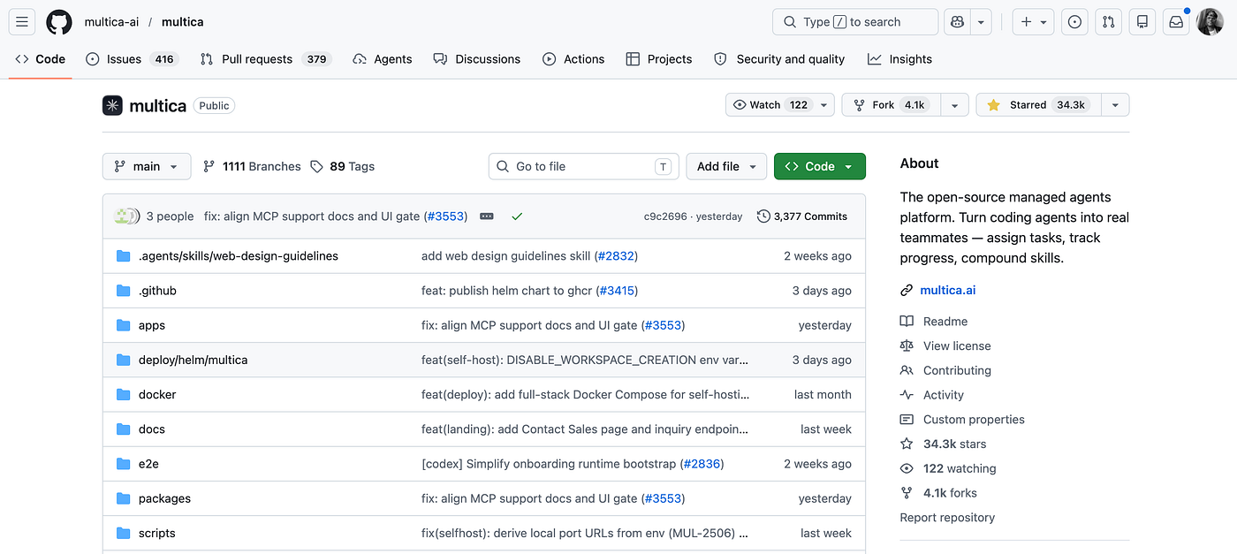
Task: Click the contributor avatars next to 3 people
Action: [127, 216]
